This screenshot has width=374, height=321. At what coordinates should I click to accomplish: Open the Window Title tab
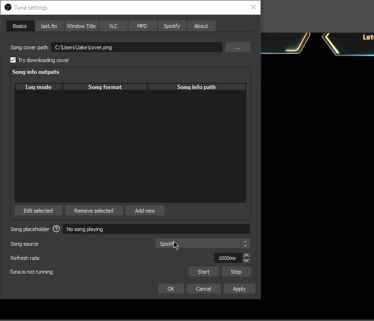coord(81,26)
